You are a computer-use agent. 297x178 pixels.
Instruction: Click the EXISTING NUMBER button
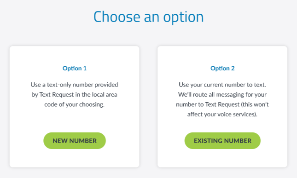click(x=222, y=141)
